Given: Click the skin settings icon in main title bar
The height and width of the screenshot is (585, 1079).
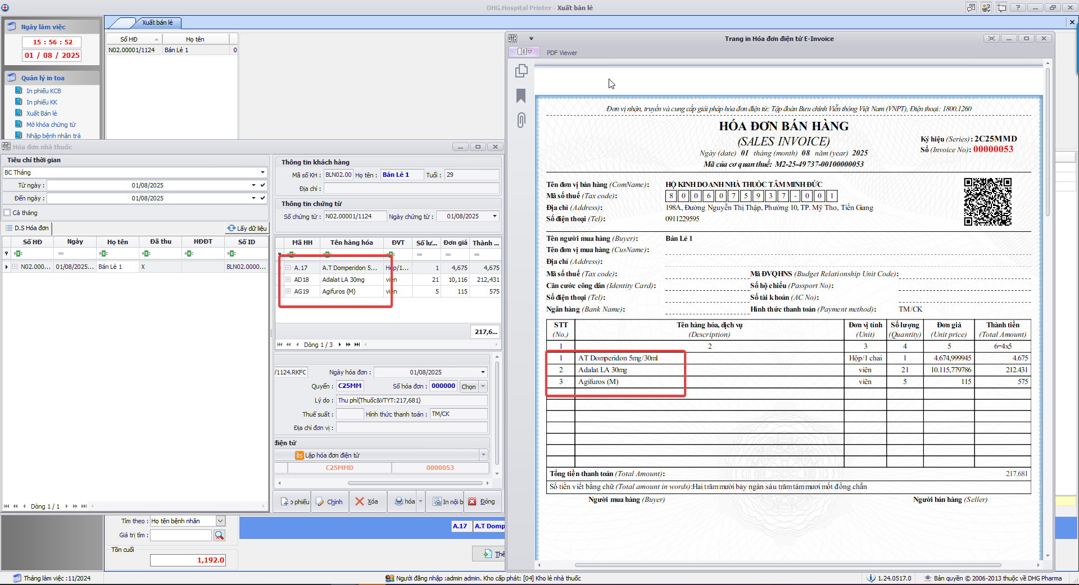Looking at the screenshot, I should coord(986,7).
